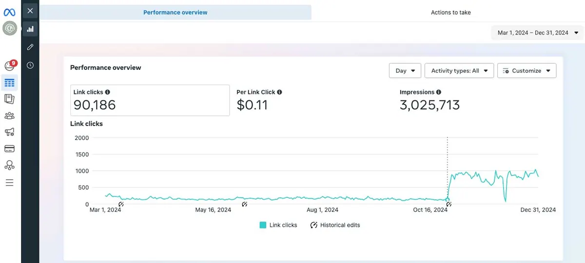Click the megaphone advertising icon
Viewport: 585px width, 263px height.
[9, 132]
